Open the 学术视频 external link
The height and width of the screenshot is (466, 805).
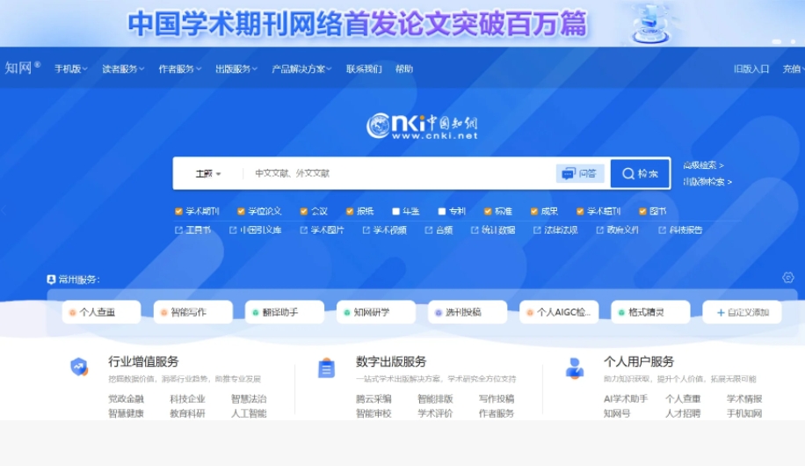click(385, 230)
